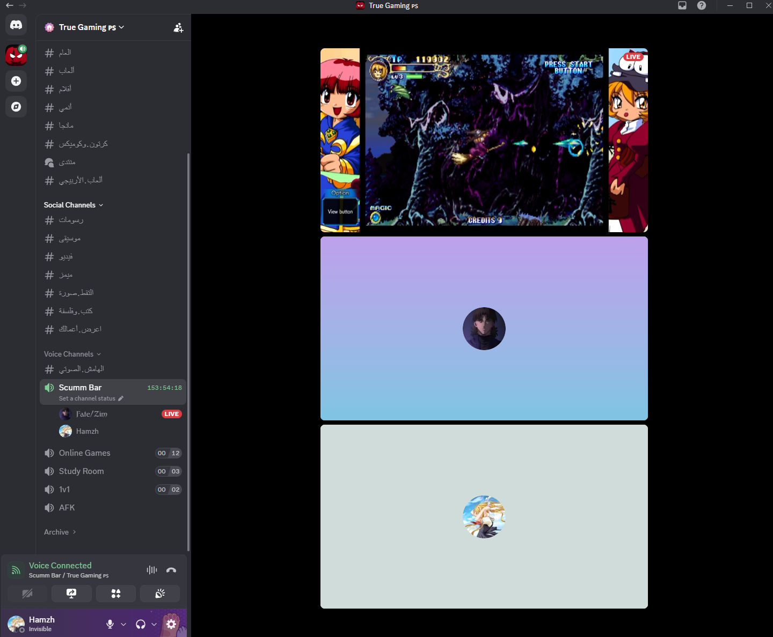Mute the microphone
The height and width of the screenshot is (637, 773).
tap(110, 624)
